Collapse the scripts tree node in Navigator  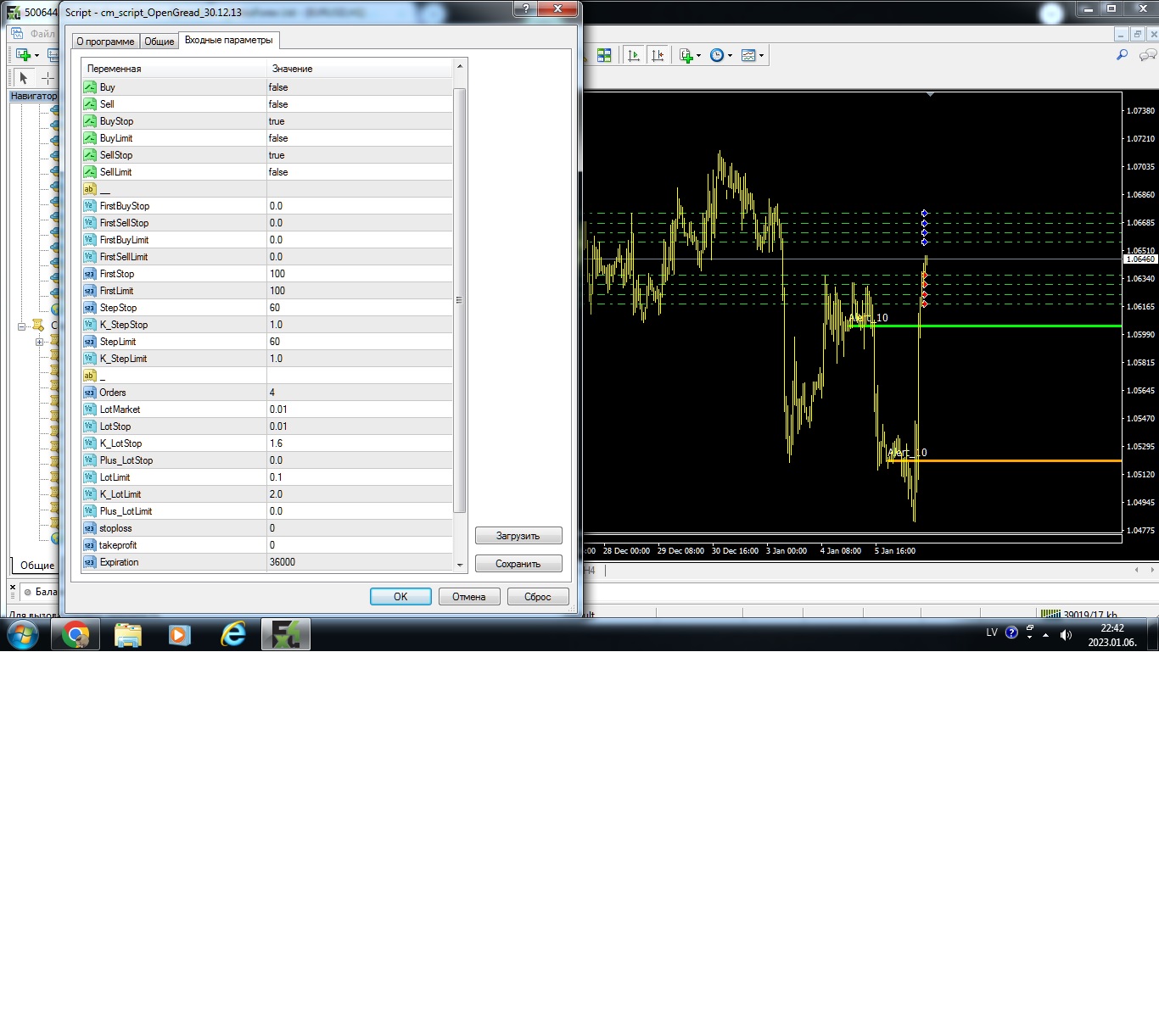21,326
